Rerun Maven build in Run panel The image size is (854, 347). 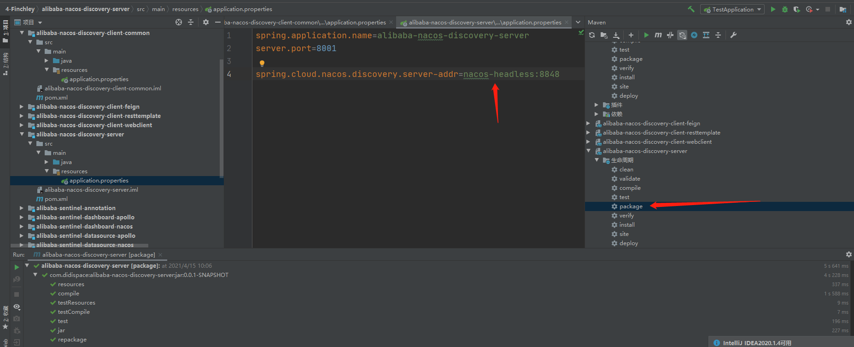[17, 267]
